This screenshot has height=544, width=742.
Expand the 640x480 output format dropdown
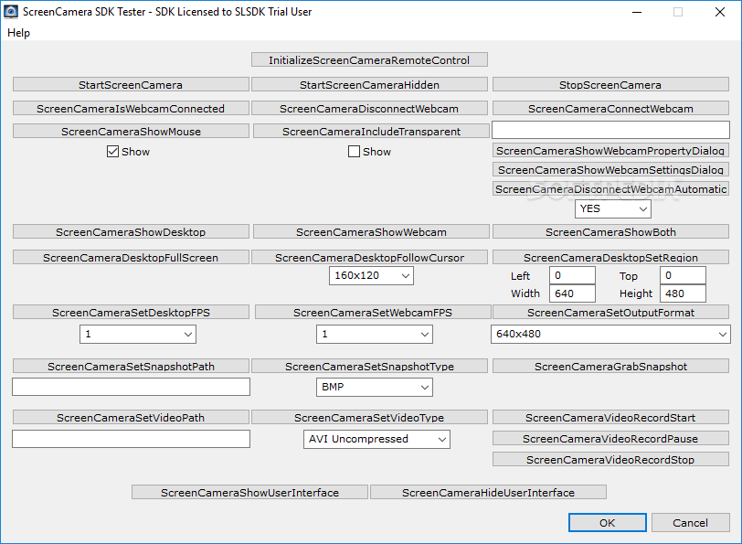pyautogui.click(x=610, y=335)
